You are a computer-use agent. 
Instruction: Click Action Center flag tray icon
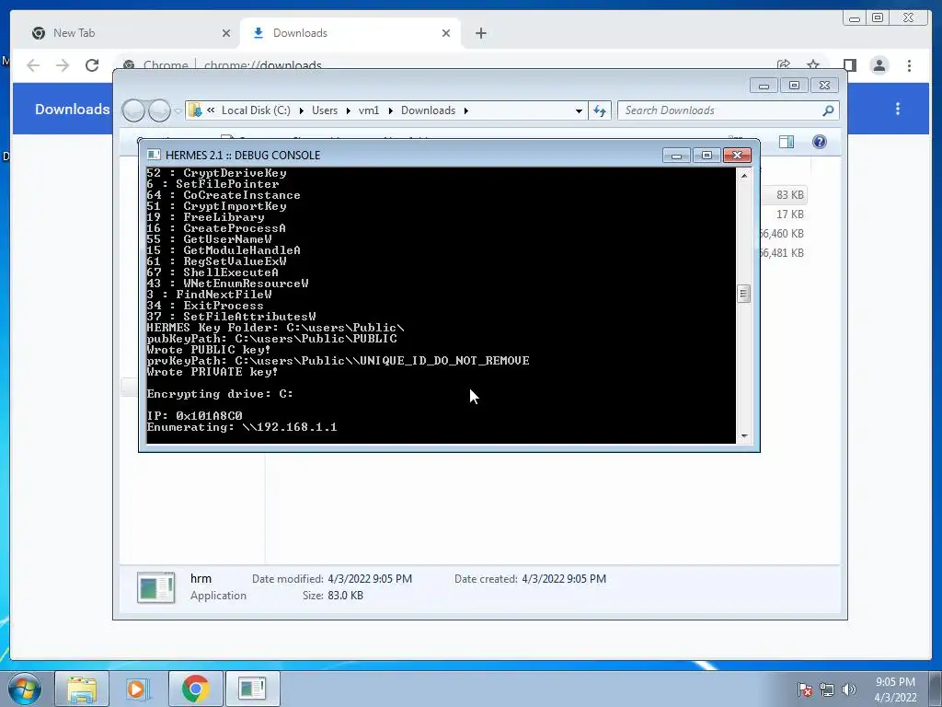[805, 690]
